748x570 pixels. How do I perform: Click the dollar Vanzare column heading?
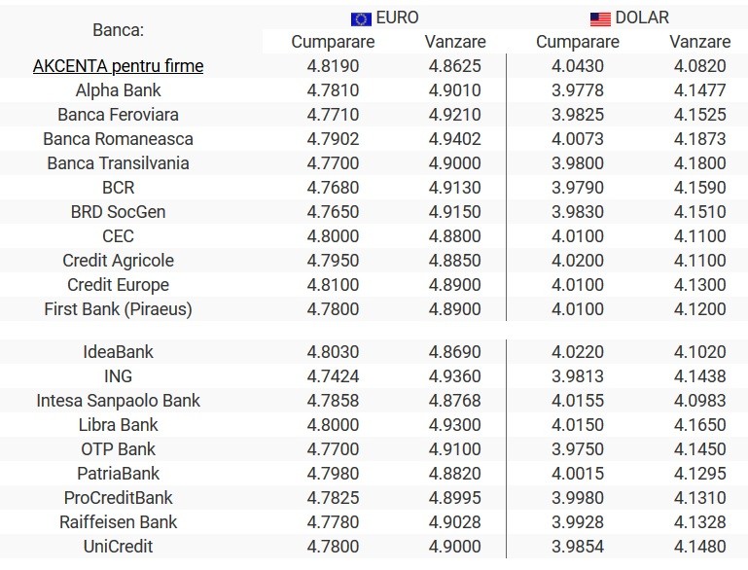pos(699,42)
